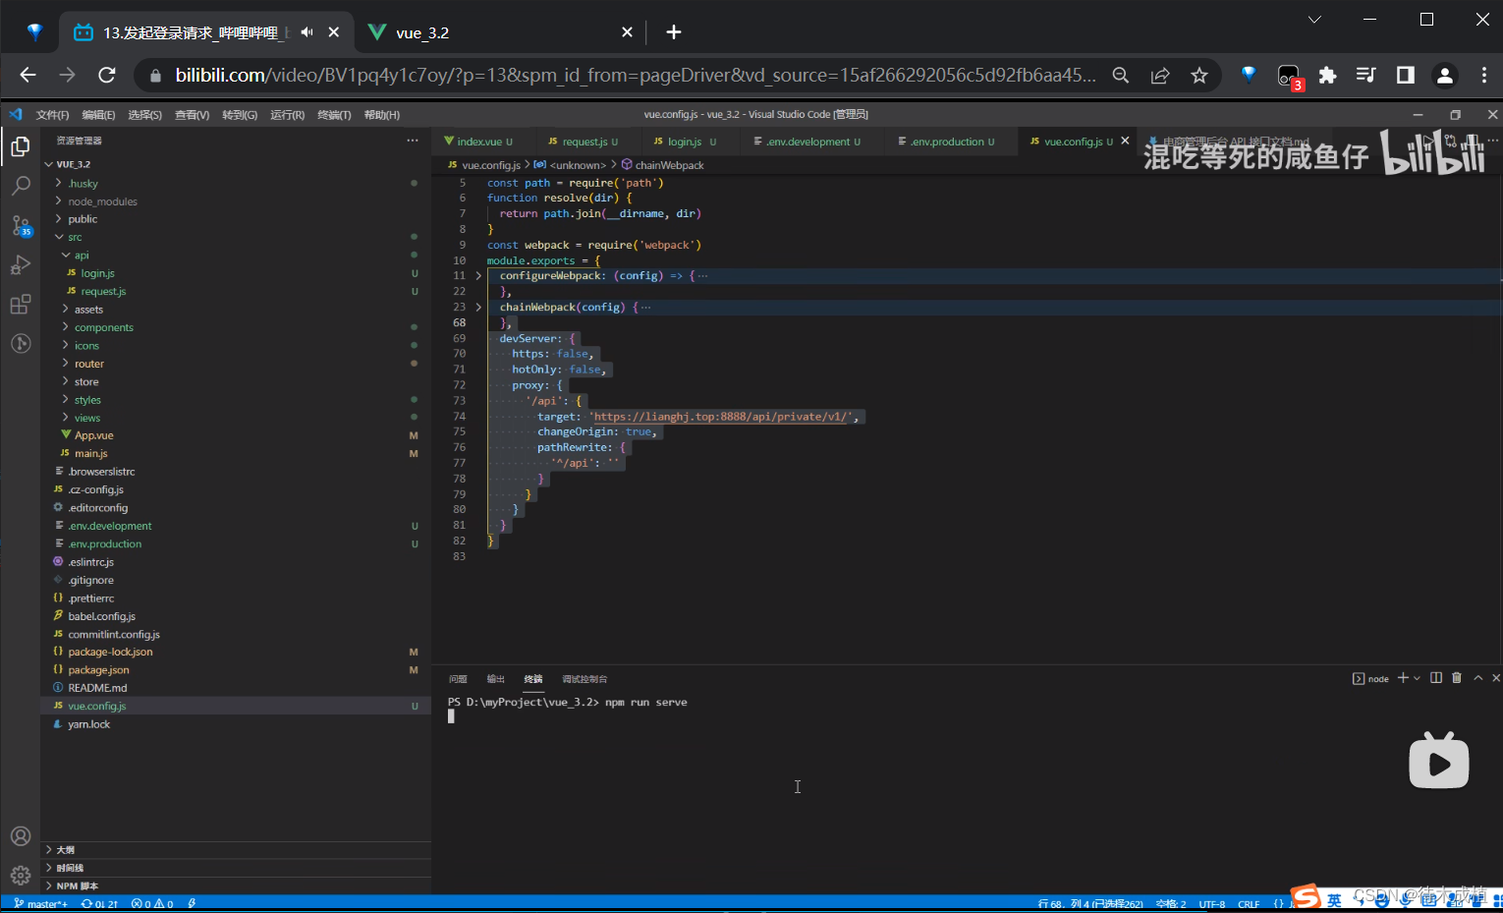Image resolution: width=1503 pixels, height=913 pixels.
Task: Open yarn.lock in the file tree
Action: pyautogui.click(x=88, y=724)
